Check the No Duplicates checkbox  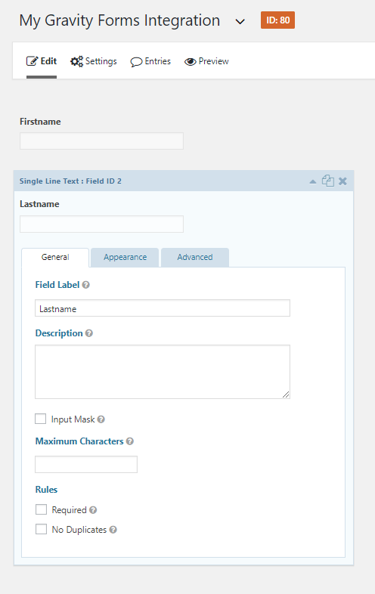[41, 529]
